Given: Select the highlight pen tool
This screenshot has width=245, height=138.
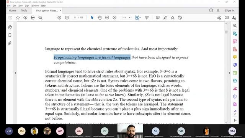Looking at the screenshot, I should click(165, 18).
